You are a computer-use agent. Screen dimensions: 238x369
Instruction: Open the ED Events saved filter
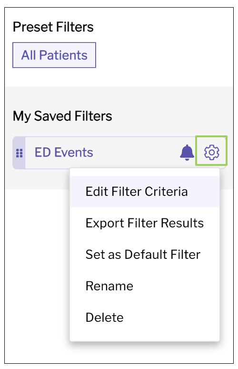64,152
